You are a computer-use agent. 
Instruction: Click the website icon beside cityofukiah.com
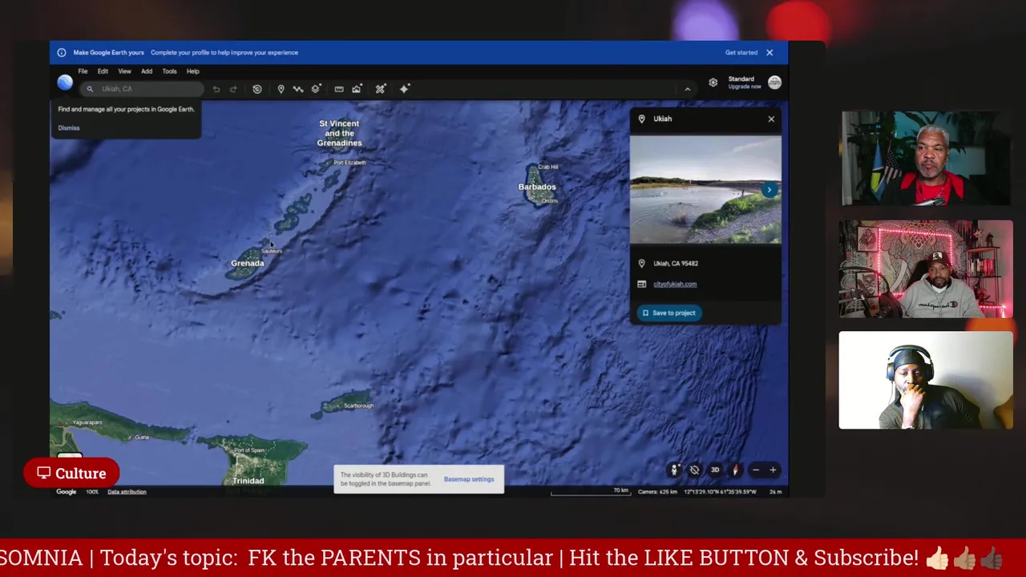tap(641, 284)
